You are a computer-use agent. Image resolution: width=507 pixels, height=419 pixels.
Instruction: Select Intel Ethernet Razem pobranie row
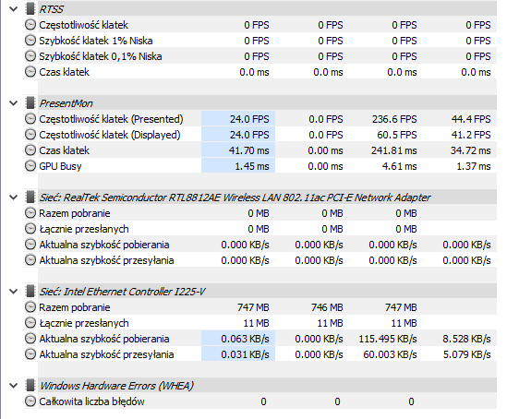(x=260, y=307)
